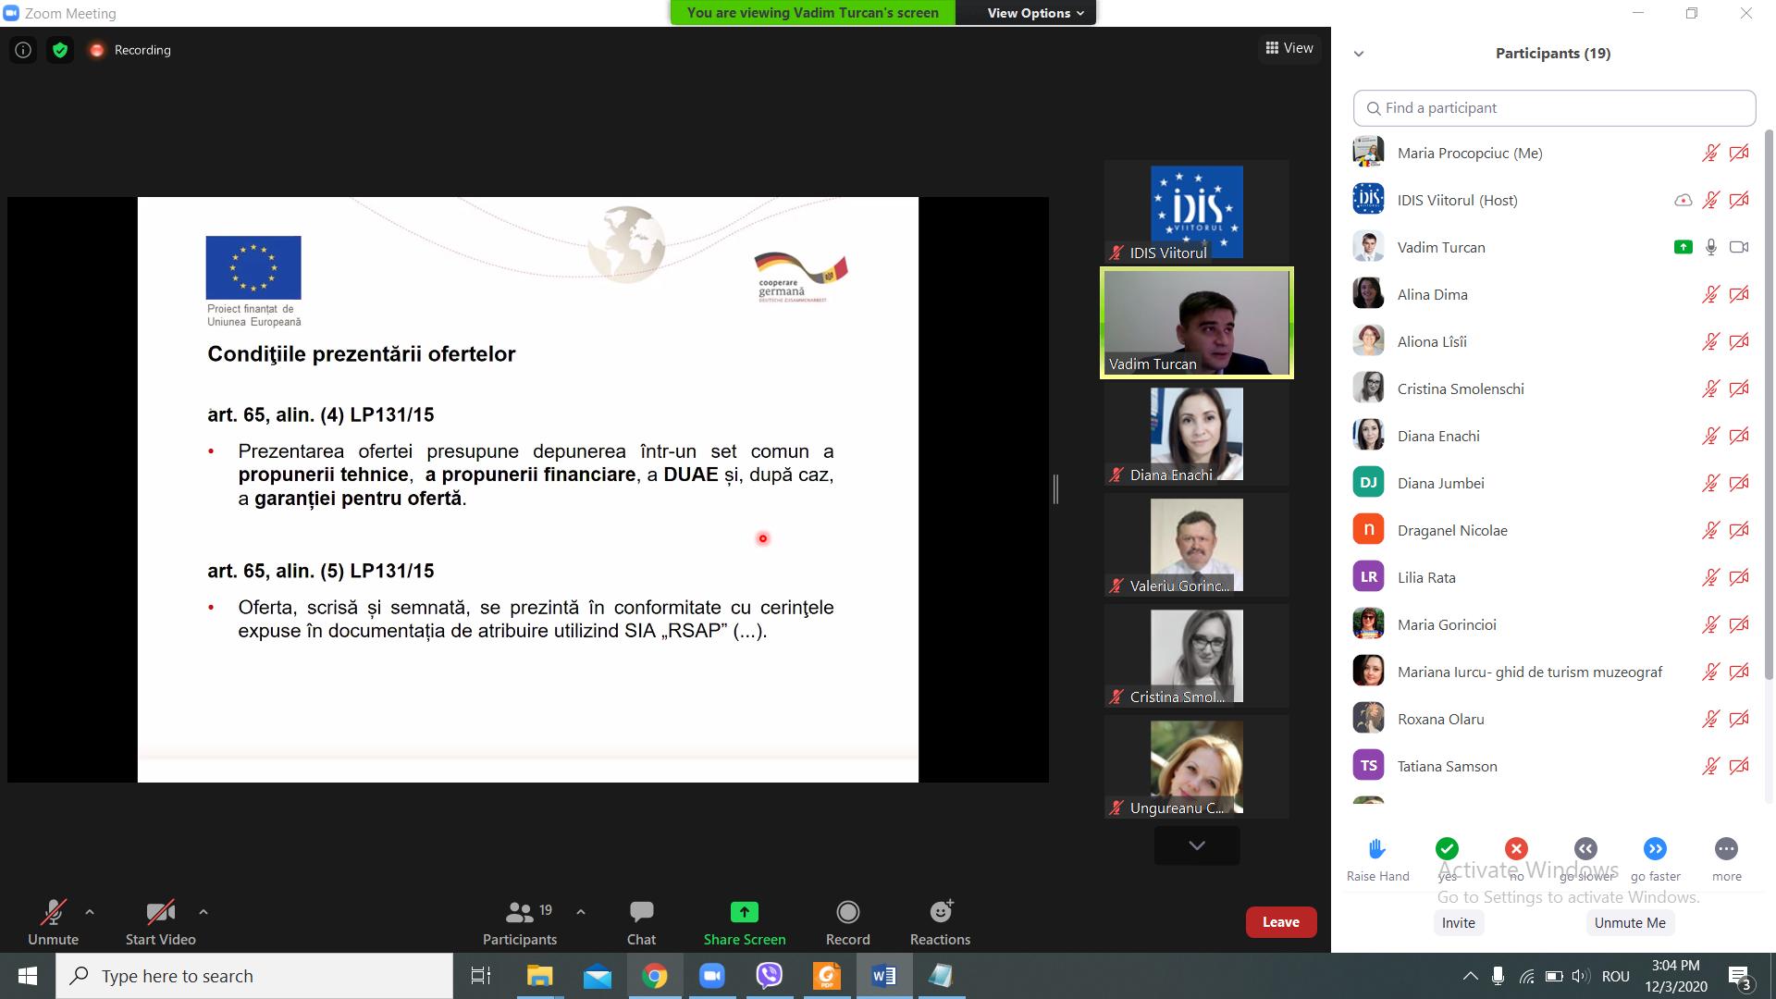Start recording with Record button
Image resolution: width=1776 pixels, height=999 pixels.
click(848, 922)
